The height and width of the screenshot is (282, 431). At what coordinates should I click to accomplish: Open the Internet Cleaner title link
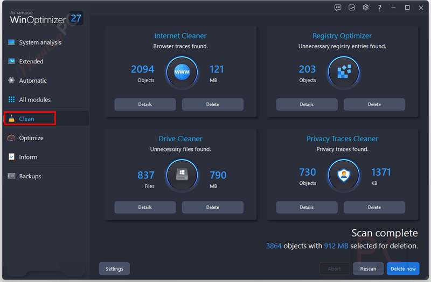(x=180, y=36)
